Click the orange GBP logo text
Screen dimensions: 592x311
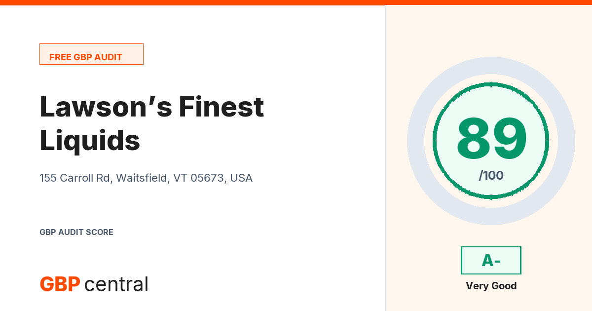pos(60,284)
